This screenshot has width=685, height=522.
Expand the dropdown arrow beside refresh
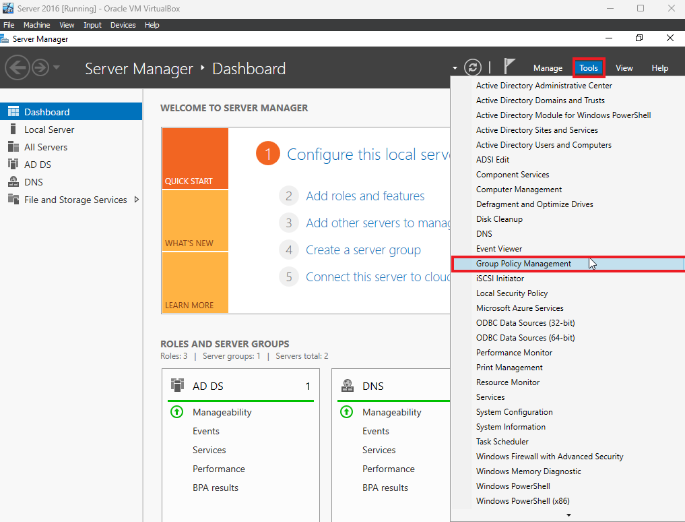455,68
